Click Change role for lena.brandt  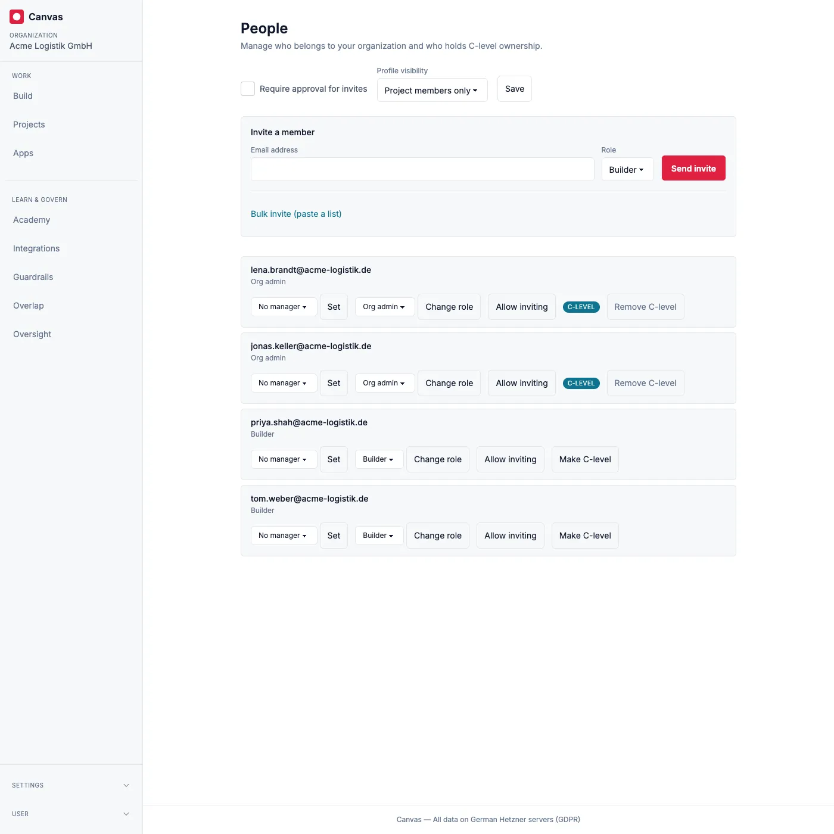[x=449, y=307]
